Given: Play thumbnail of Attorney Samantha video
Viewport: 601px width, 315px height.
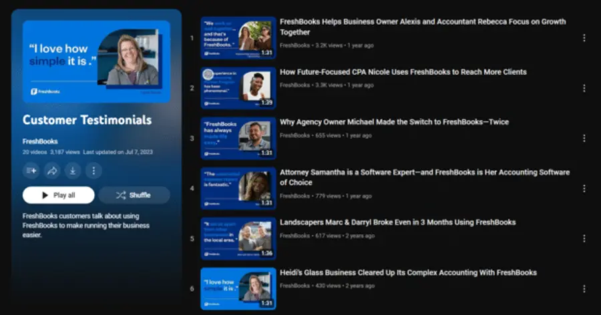Looking at the screenshot, I should pos(238,189).
